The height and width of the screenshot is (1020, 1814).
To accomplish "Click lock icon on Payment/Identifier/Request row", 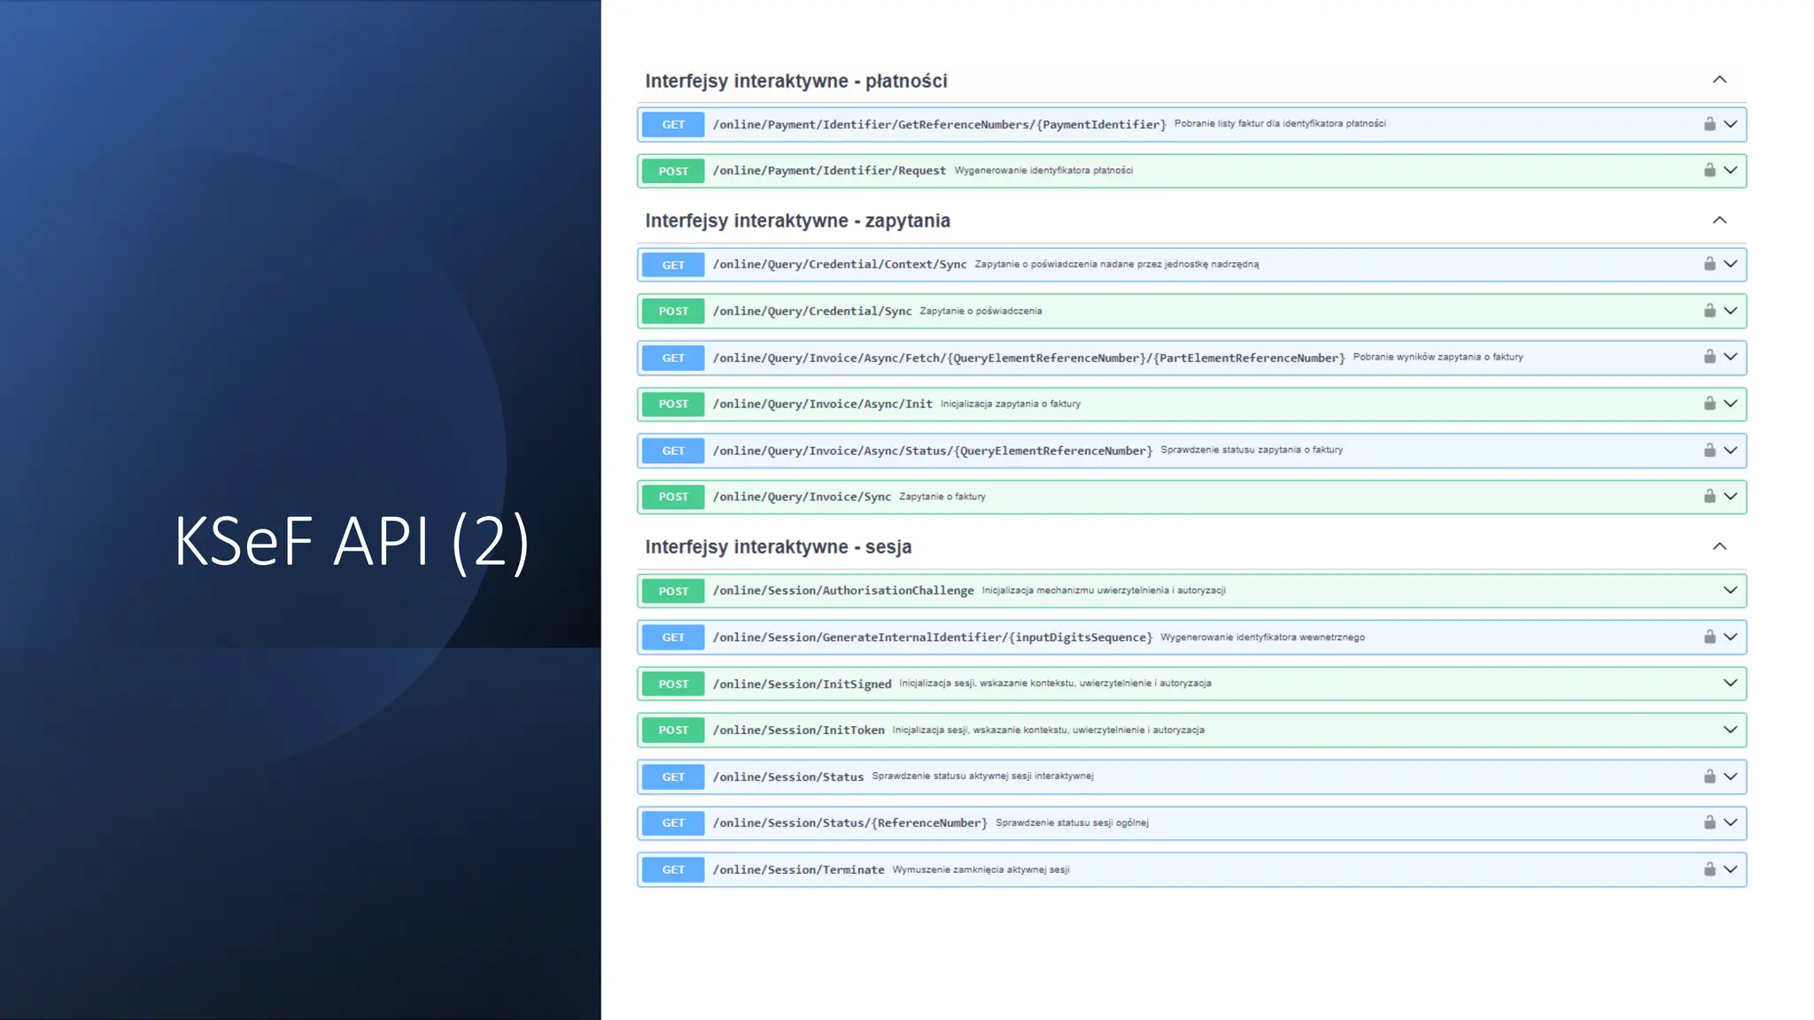I will (x=1709, y=170).
